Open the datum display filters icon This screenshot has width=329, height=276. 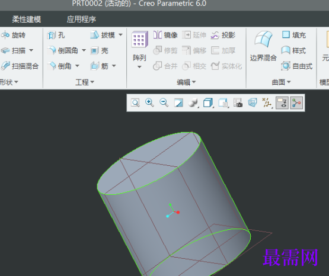pyautogui.click(x=267, y=102)
